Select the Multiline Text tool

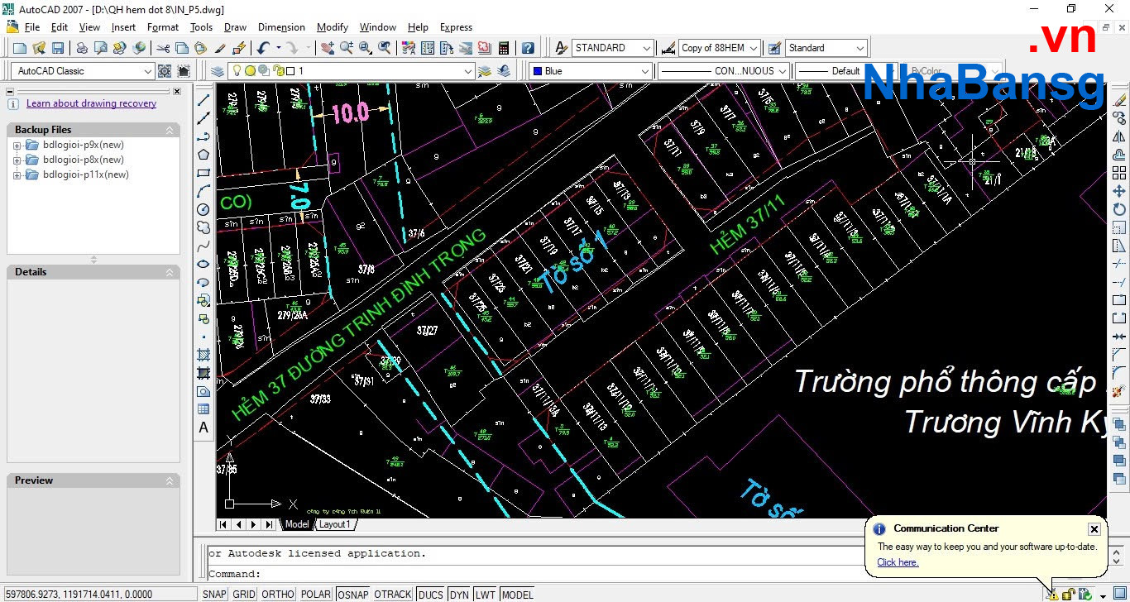click(x=203, y=428)
